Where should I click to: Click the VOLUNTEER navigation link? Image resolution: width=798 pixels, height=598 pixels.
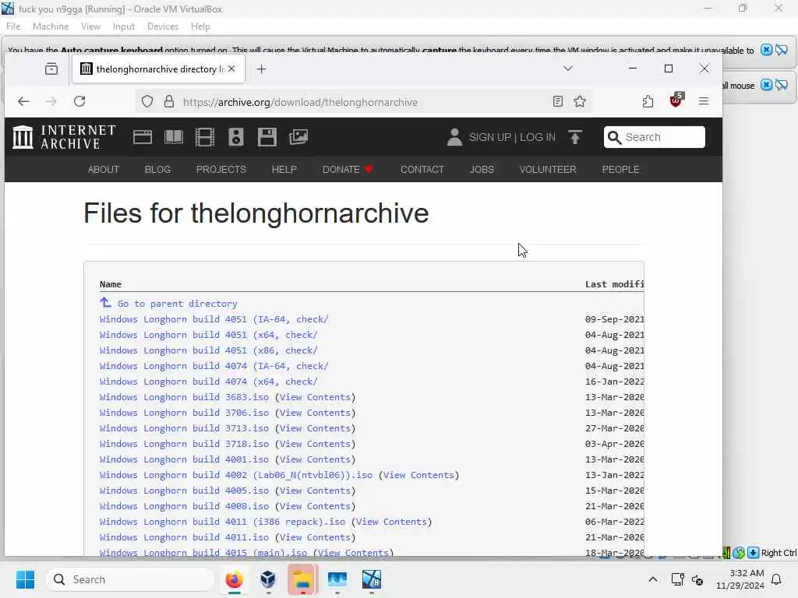click(548, 169)
